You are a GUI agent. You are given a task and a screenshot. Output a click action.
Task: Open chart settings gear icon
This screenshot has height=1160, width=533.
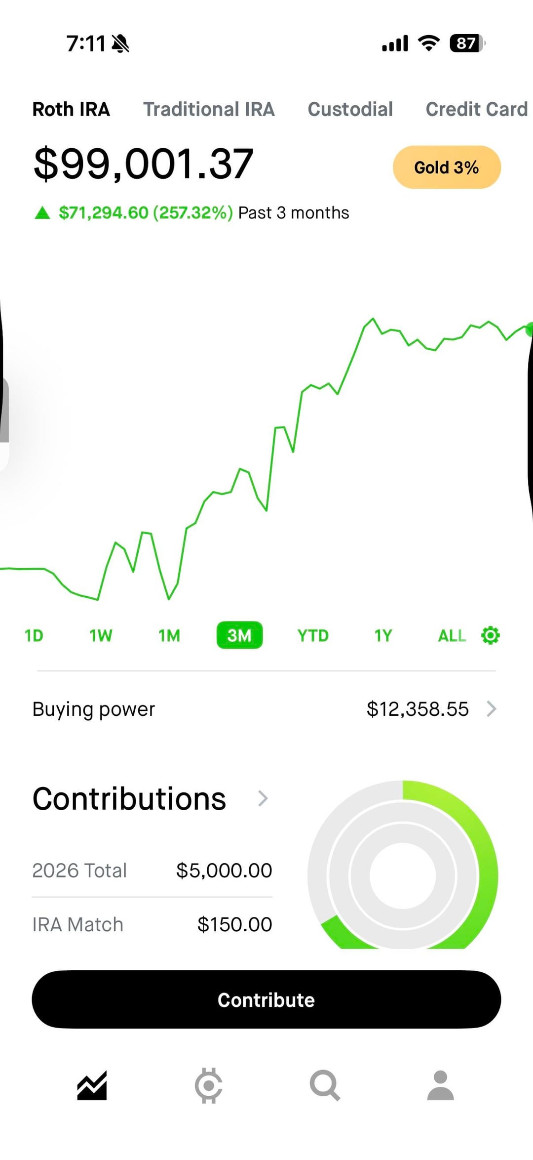490,635
